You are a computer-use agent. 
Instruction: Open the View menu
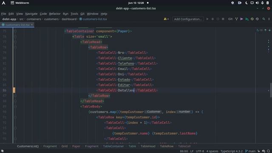20,14
